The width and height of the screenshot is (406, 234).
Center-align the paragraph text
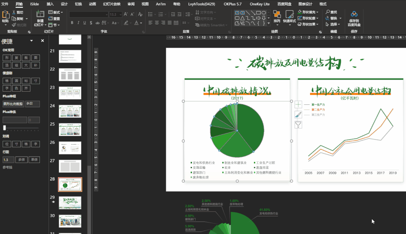point(157,23)
